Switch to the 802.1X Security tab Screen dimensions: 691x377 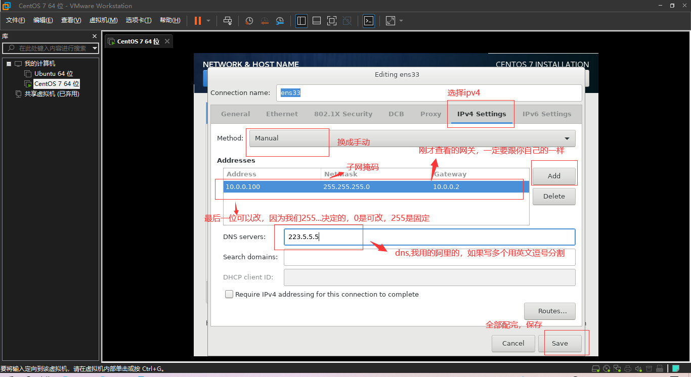click(x=343, y=114)
